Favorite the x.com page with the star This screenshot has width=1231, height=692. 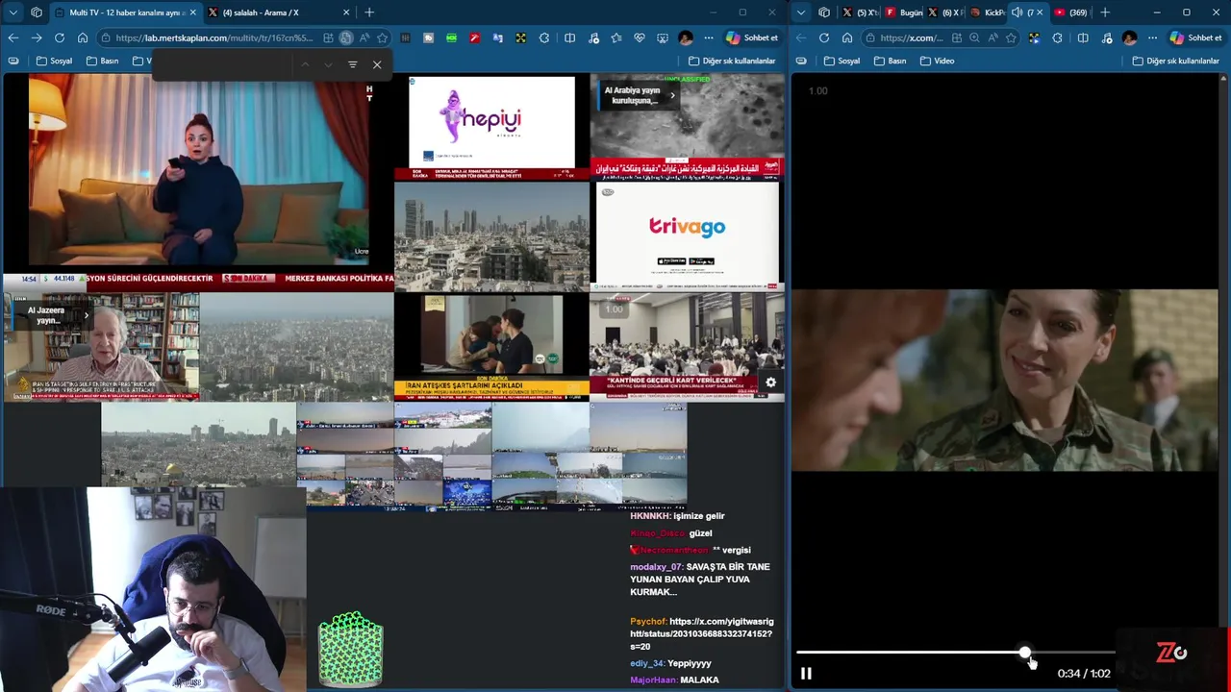click(1011, 37)
